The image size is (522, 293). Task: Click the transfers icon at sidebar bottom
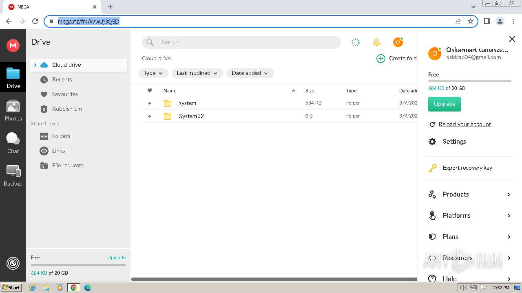click(x=13, y=264)
